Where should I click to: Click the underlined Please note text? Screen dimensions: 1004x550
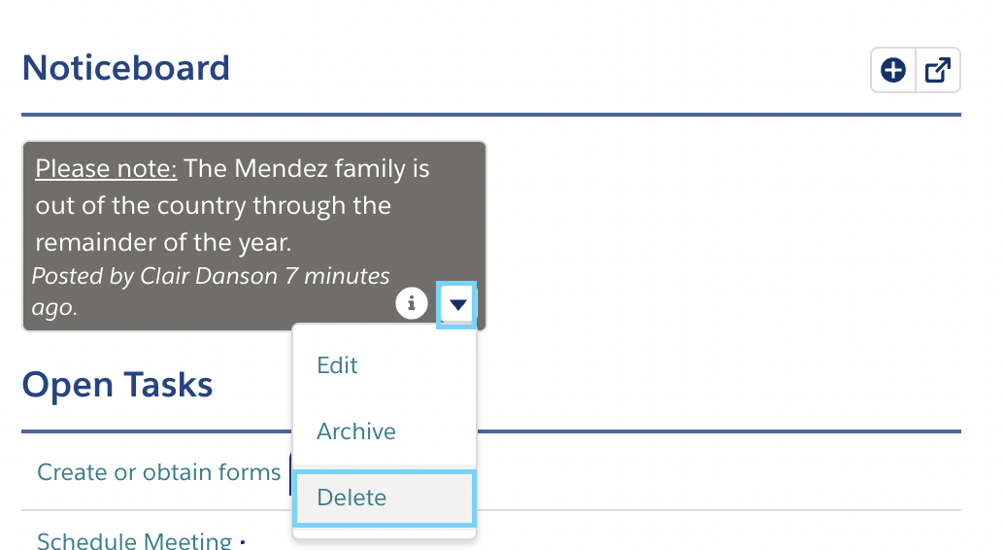(106, 168)
